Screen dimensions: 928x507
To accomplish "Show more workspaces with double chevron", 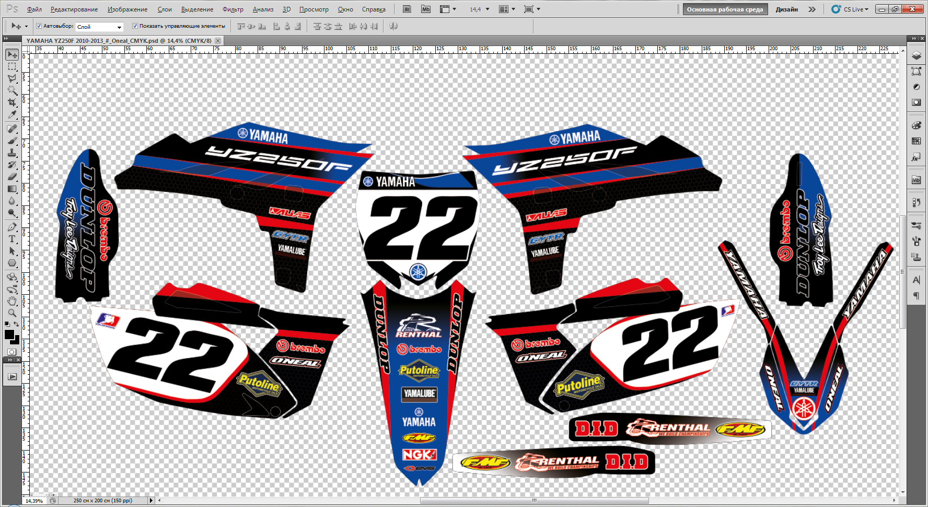I will click(811, 9).
